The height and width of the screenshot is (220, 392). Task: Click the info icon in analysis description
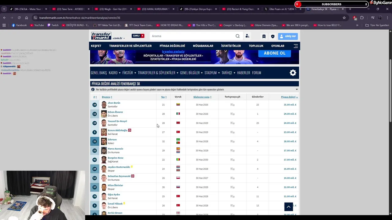[x=93, y=90]
